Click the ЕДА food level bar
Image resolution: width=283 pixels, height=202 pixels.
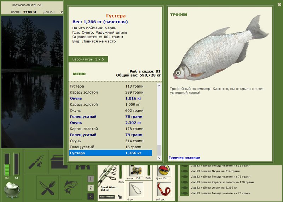pyautogui.click(x=7, y=164)
